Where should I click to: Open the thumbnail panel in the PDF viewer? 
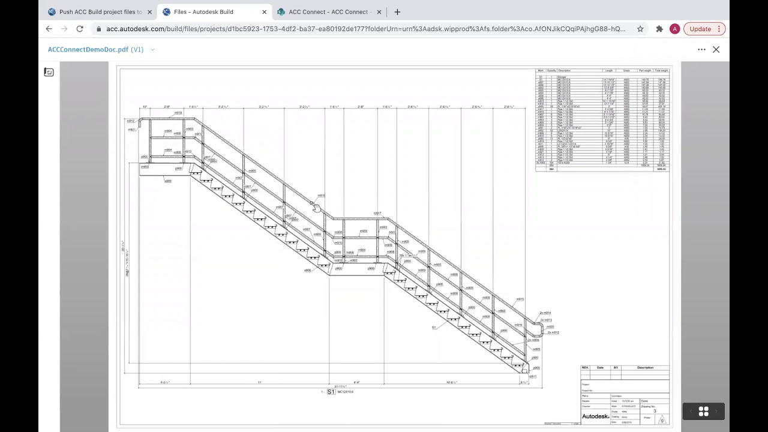point(49,72)
